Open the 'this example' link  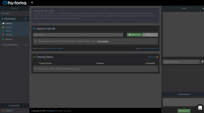(x=103, y=41)
